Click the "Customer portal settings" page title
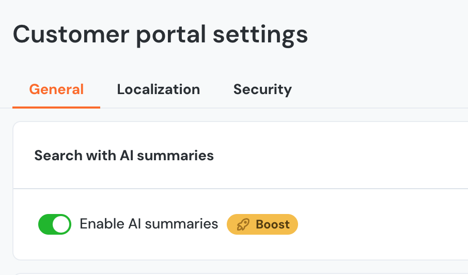 coord(160,35)
